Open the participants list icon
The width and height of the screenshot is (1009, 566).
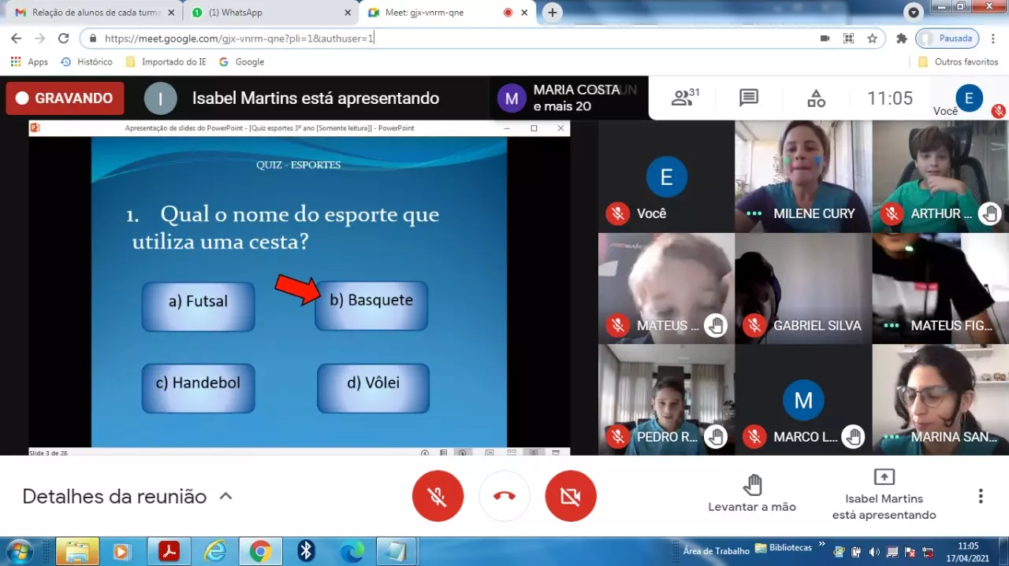684,98
